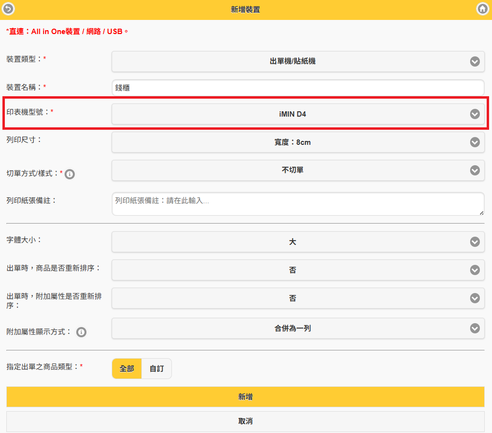This screenshot has height=433, width=492.
Task: Click chevron icon on 字體大小 dropdown
Action: pyautogui.click(x=475, y=242)
